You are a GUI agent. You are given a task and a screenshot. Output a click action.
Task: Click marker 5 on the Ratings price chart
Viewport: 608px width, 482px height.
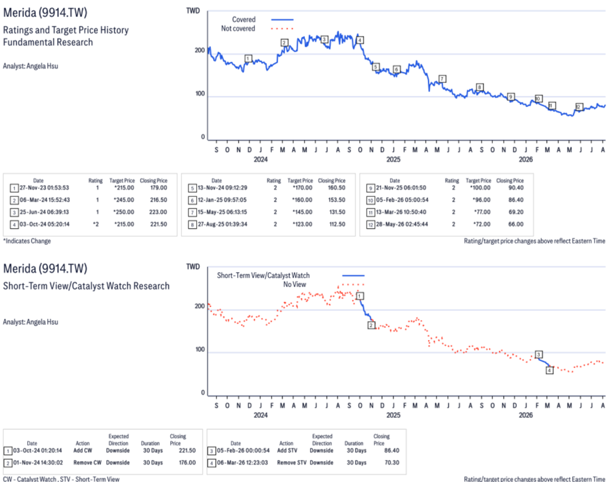point(376,67)
